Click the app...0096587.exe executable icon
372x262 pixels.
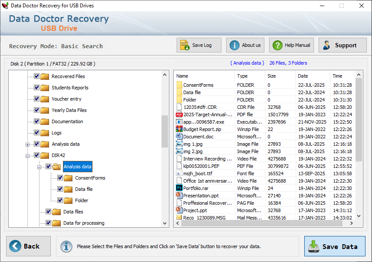179,122
